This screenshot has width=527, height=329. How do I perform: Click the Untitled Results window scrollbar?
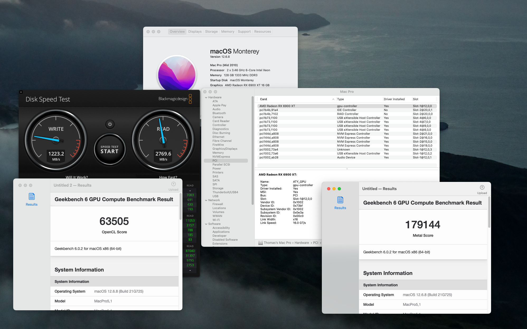pos(489,212)
